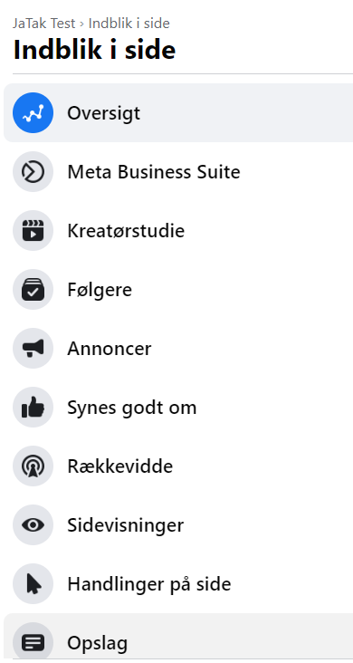Viewport: 353px width, 663px height.
Task: Click the Synes godt om thumbs-up icon
Action: coord(33,408)
